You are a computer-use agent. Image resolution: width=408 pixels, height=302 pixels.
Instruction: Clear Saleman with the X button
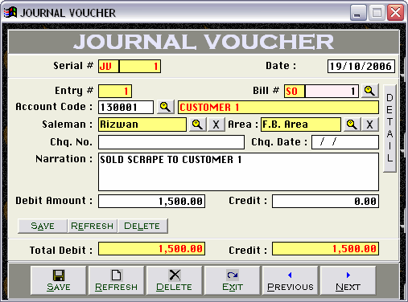coord(216,124)
